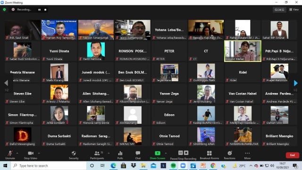302x170 pixels.
Task: Open Dropbox from taskbar
Action: point(133,166)
